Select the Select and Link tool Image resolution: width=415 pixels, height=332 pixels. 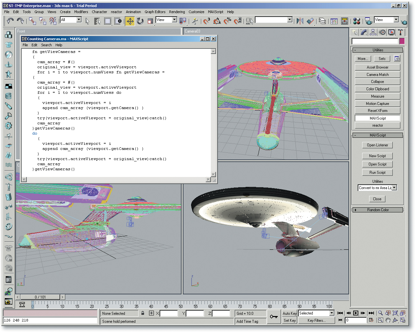(x=32, y=21)
